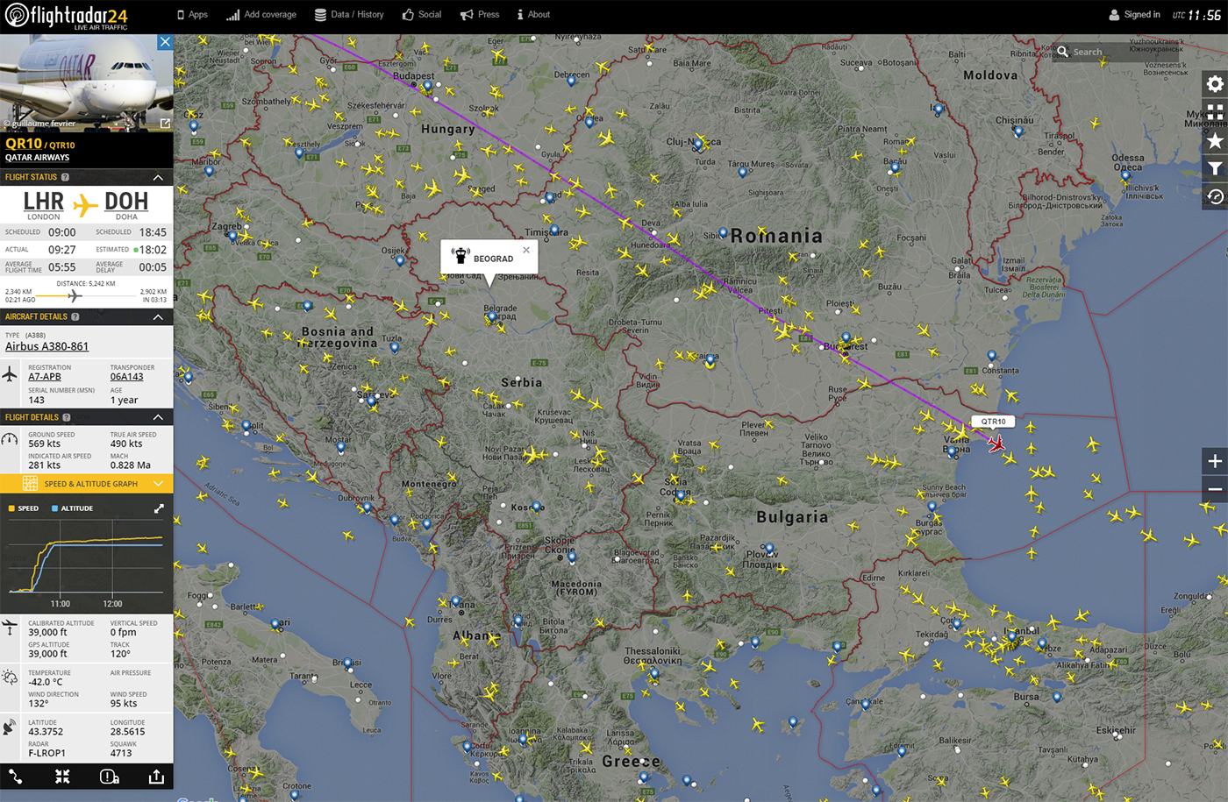Viewport: 1228px width, 802px height.
Task: Click the 39,000 ft calibrated altitude value
Action: pos(47,632)
